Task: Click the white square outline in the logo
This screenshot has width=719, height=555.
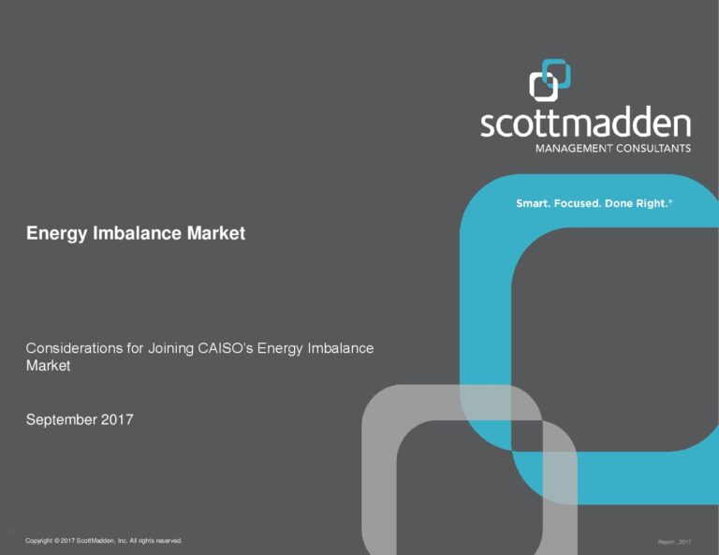Action: pos(542,86)
